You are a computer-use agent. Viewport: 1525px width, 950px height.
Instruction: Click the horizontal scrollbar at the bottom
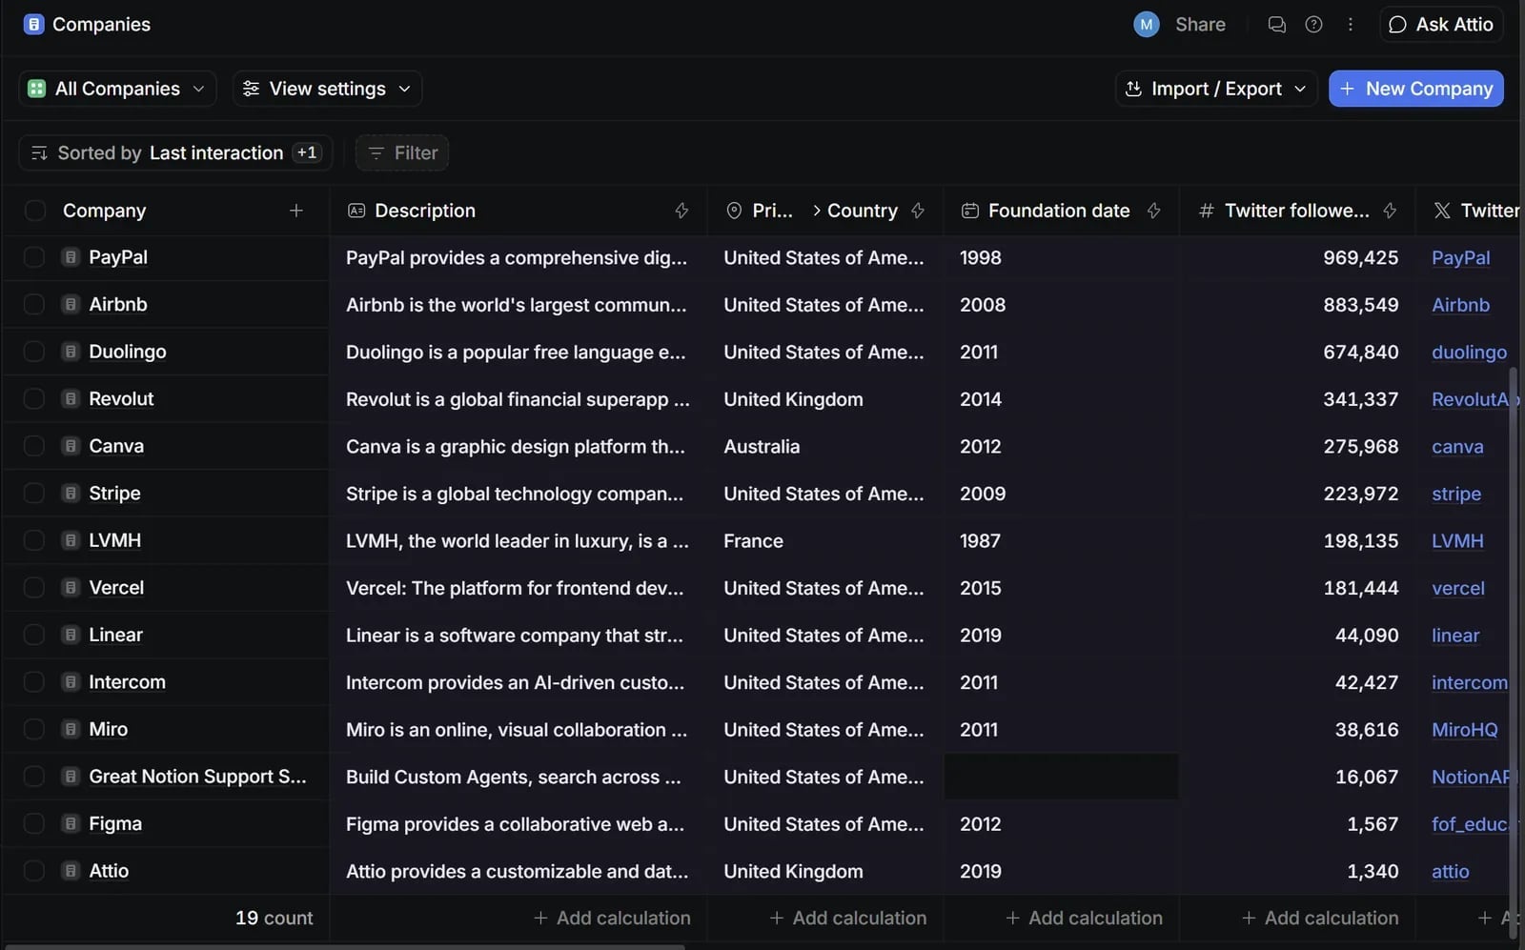[x=343, y=946]
